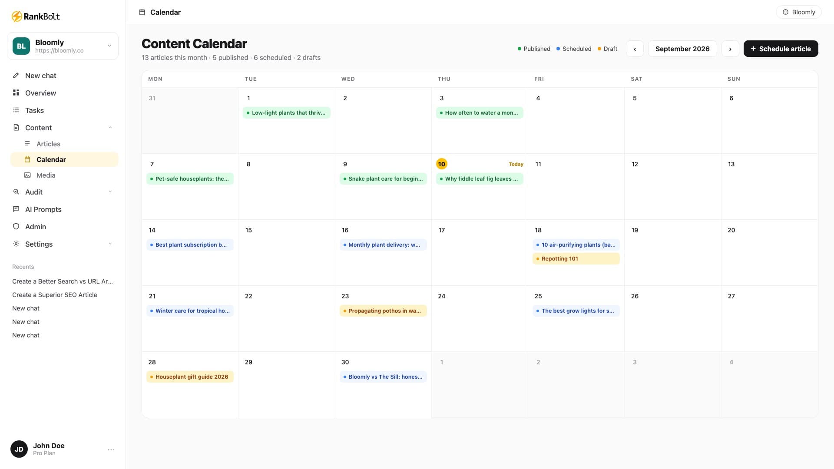Click the BL workspace avatar
This screenshot has width=834, height=469.
21,46
